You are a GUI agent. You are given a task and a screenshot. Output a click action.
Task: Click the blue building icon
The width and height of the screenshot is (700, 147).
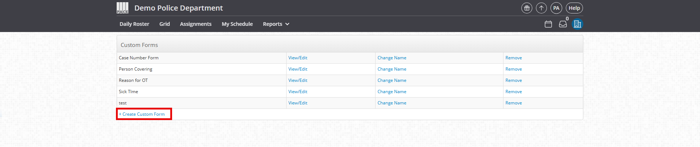point(577,24)
